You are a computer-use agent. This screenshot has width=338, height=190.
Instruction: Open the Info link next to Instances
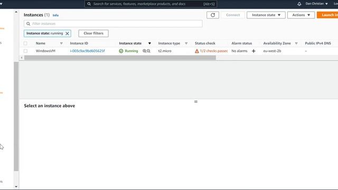(55, 15)
